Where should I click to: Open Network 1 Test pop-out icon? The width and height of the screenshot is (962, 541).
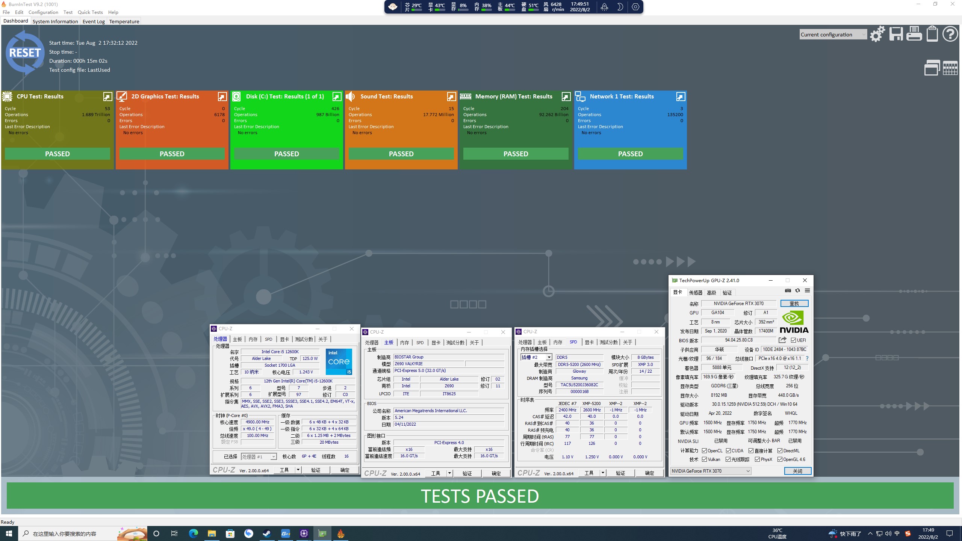[x=681, y=97]
